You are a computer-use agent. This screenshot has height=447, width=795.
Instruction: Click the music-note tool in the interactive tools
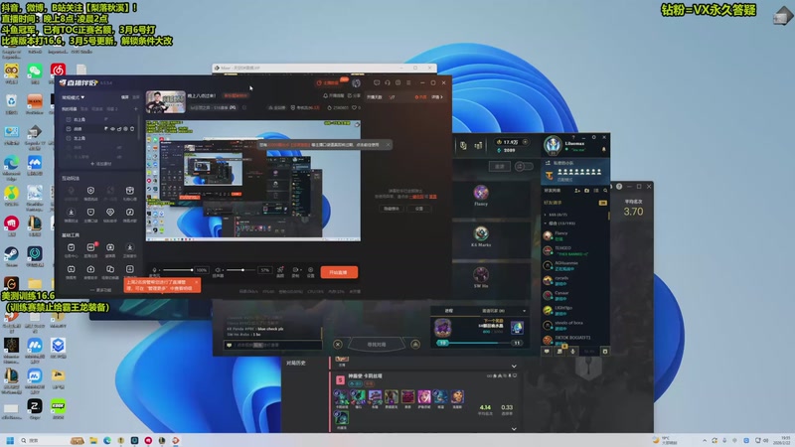coord(130,215)
